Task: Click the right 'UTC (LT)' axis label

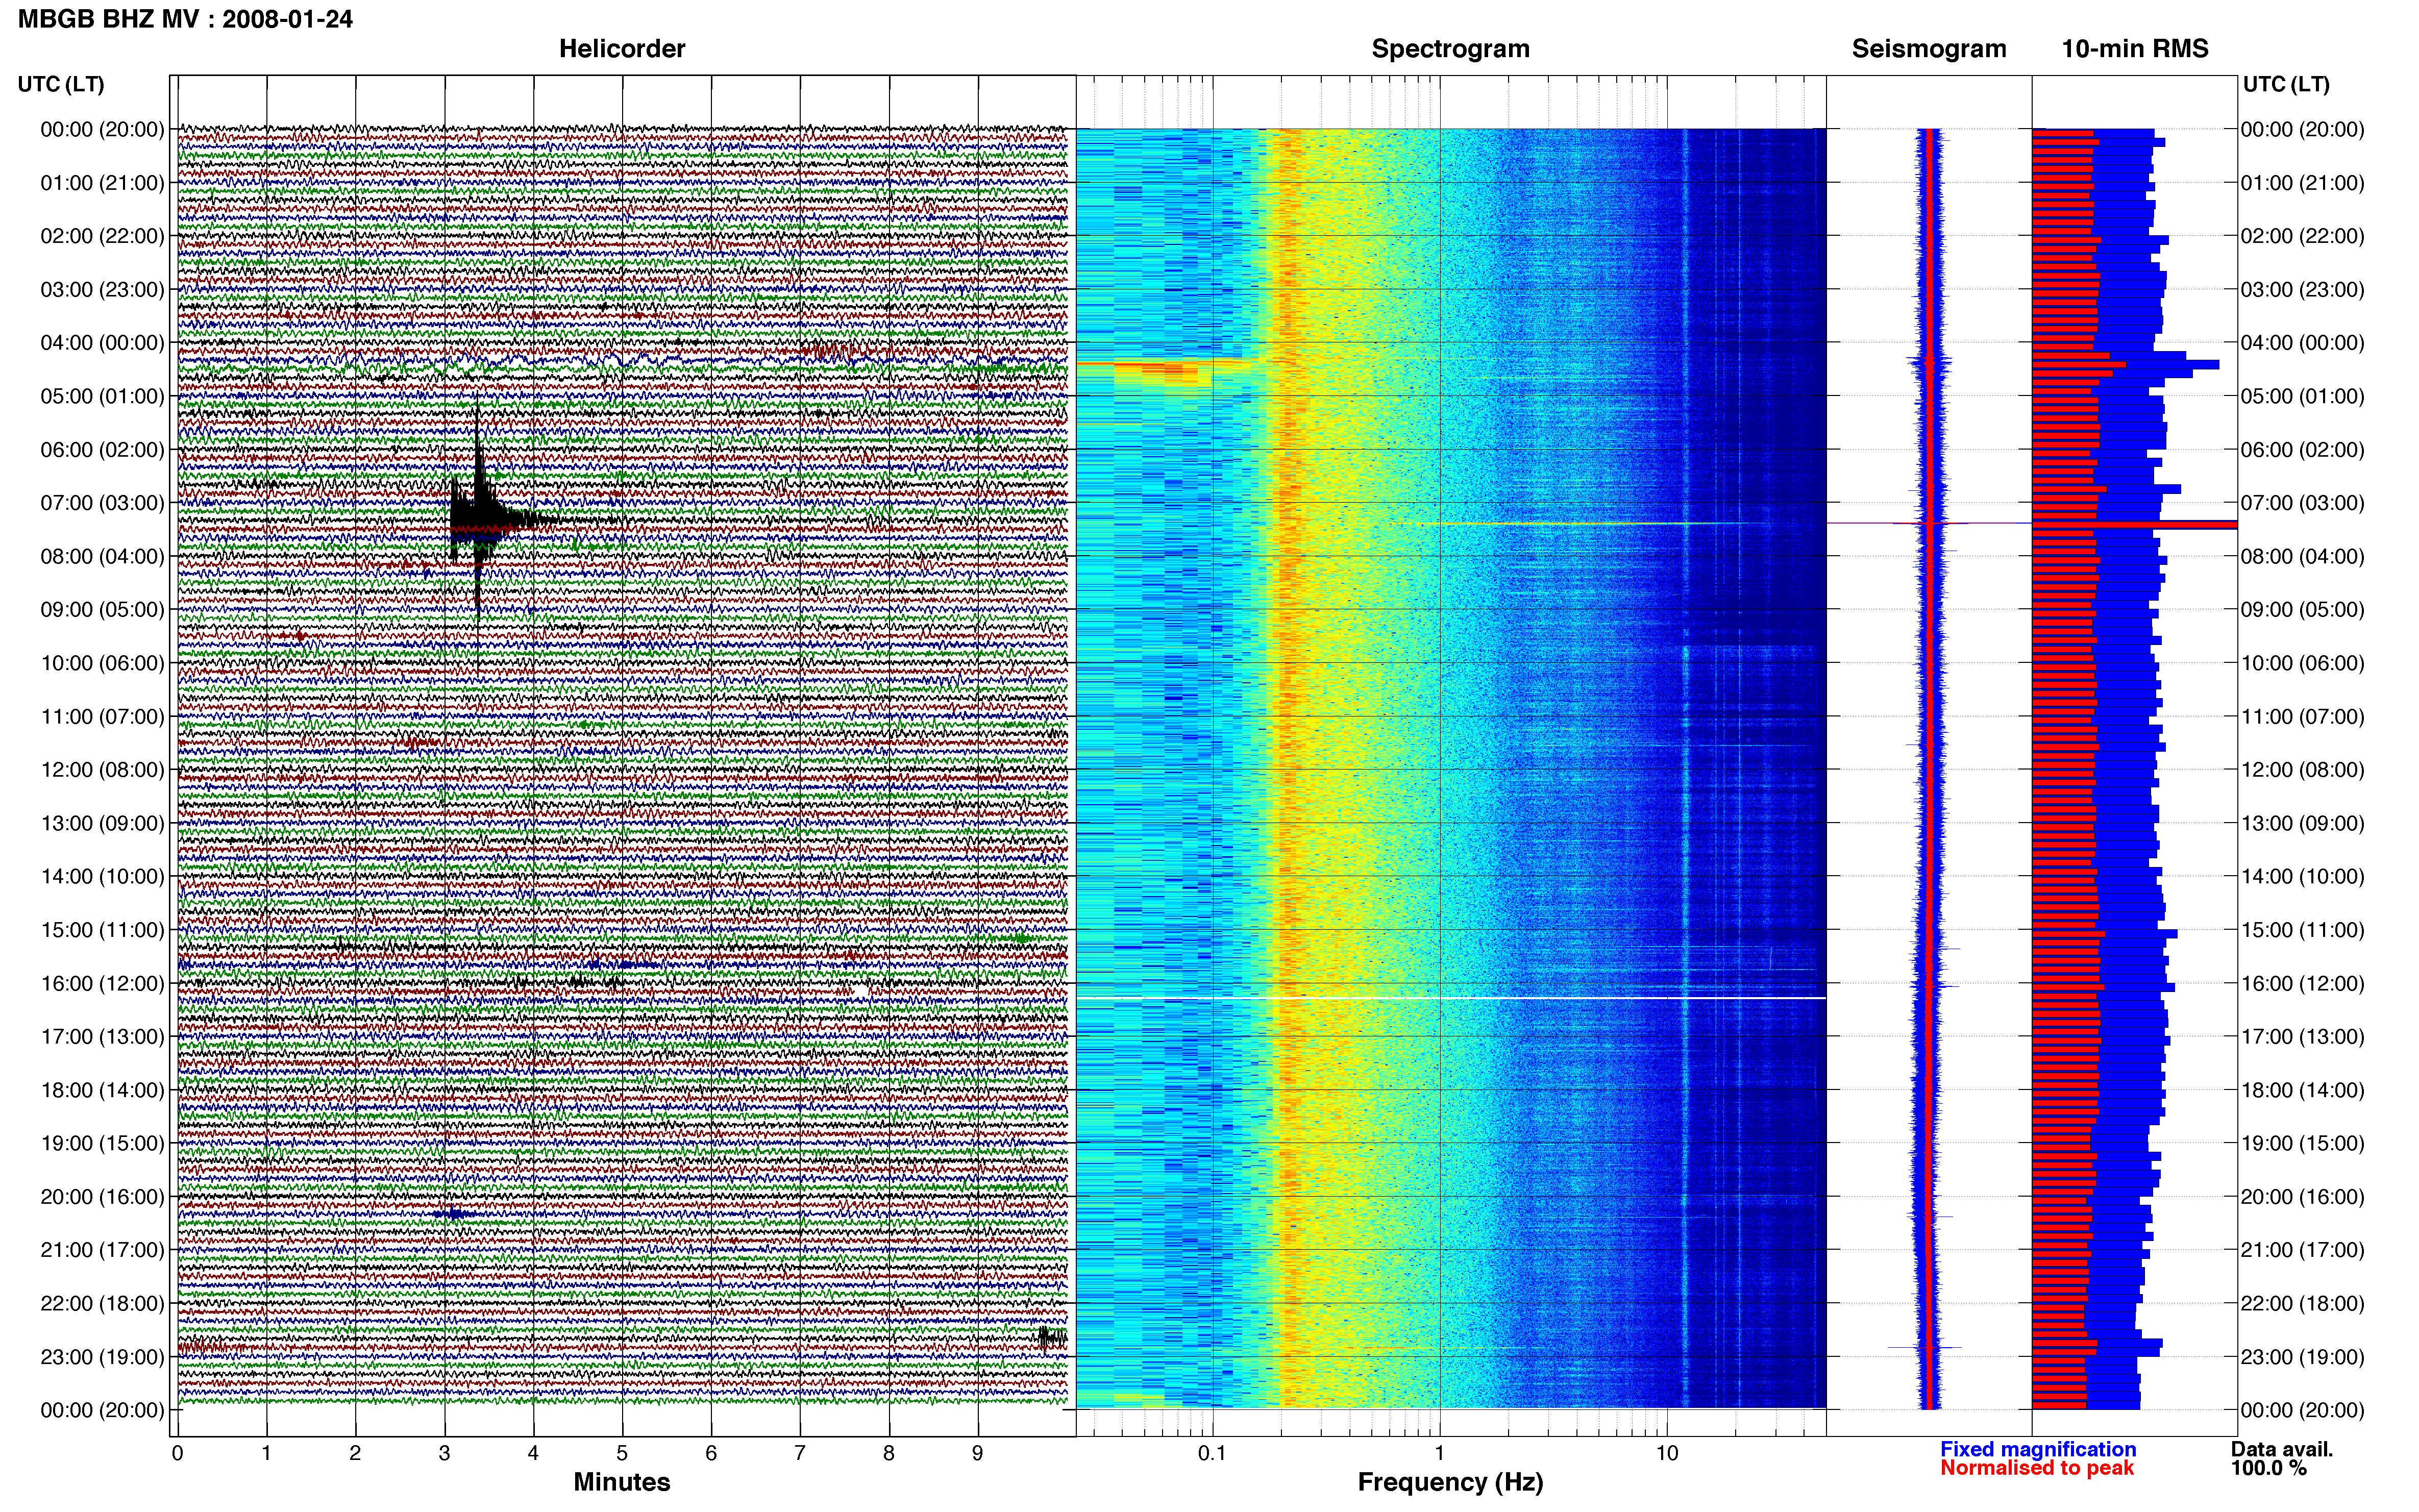Action: pos(2286,84)
